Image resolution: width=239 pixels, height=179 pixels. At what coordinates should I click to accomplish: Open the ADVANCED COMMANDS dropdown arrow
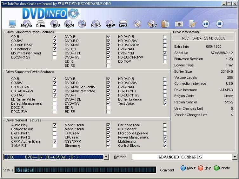235,157
